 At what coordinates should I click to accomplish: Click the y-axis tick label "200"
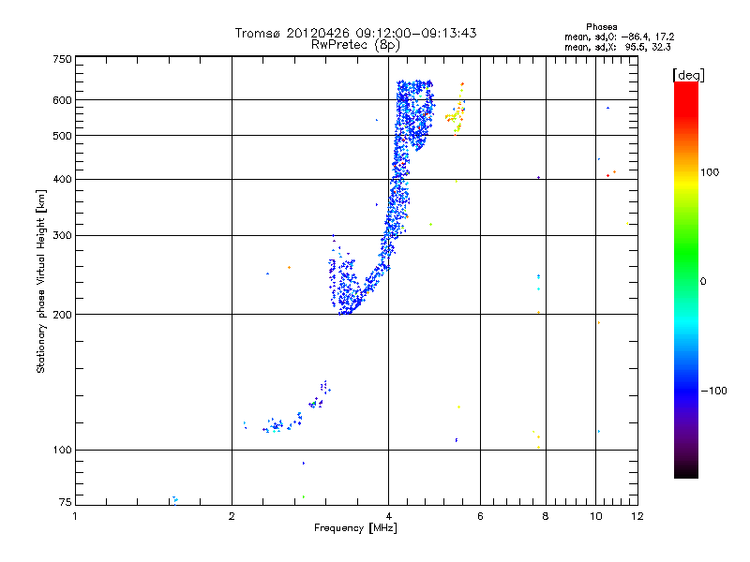(62, 315)
